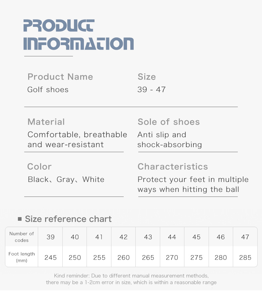Select size code 43 in the chart
This screenshot has width=262, height=292.
tap(148, 237)
